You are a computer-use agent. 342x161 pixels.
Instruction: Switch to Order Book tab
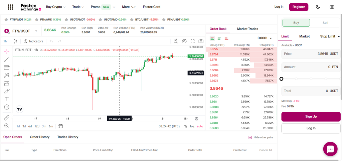[218, 29]
